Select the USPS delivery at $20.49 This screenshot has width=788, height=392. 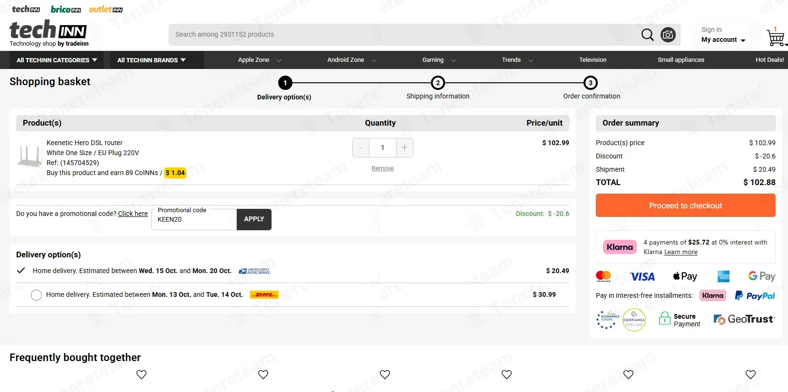tap(21, 271)
